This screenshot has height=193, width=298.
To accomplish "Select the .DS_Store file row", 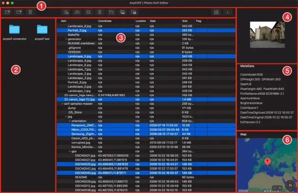I will (146, 113).
